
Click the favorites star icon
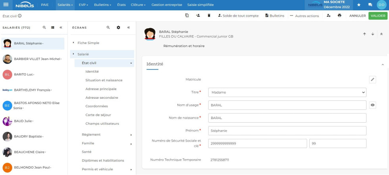click(359, 5)
